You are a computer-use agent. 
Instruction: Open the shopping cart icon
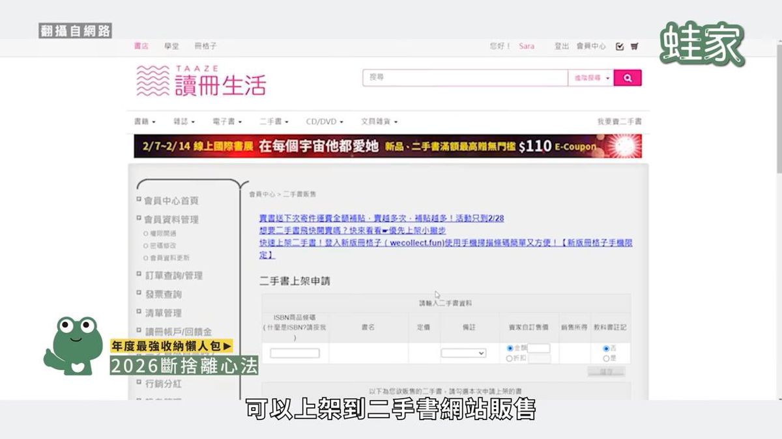(634, 46)
